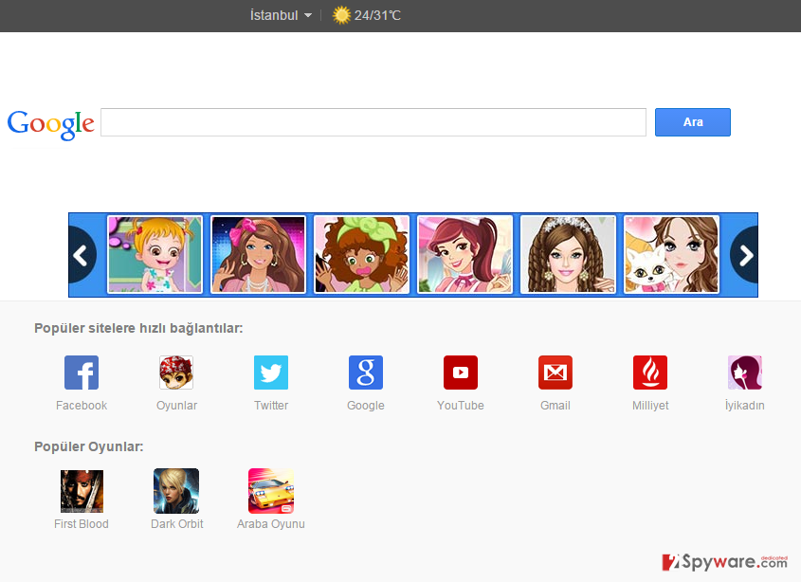Open the Milliyet flame icon
801x582 pixels.
[x=650, y=373]
